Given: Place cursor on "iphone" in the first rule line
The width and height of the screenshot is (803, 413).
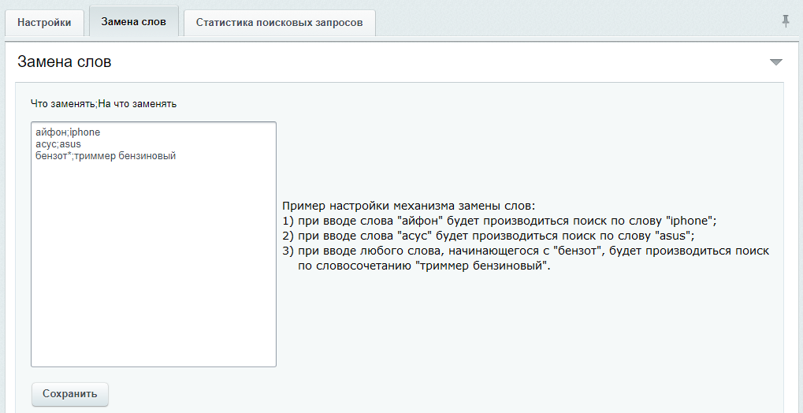Looking at the screenshot, I should (85, 132).
